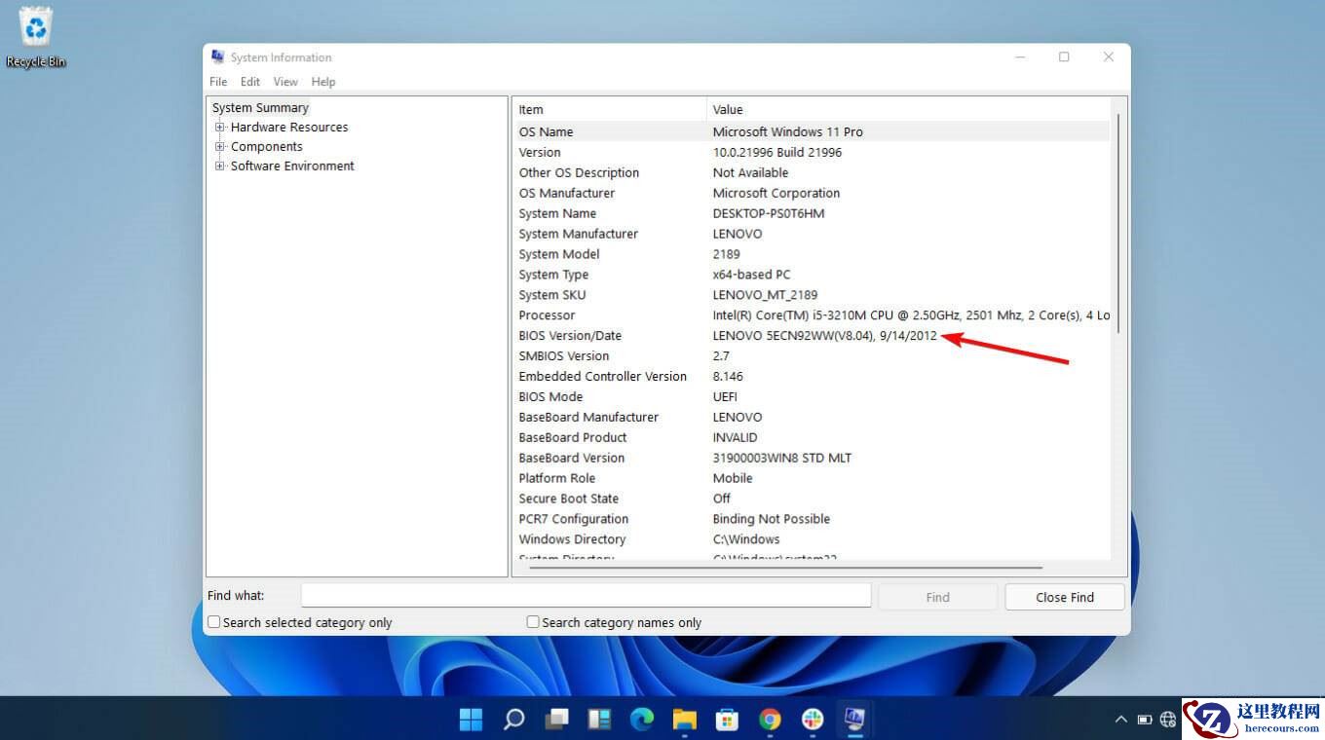
Task: Open Slack from the taskbar
Action: (x=812, y=719)
